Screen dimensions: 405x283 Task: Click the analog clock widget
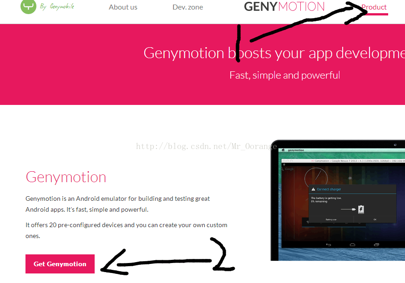point(316,177)
